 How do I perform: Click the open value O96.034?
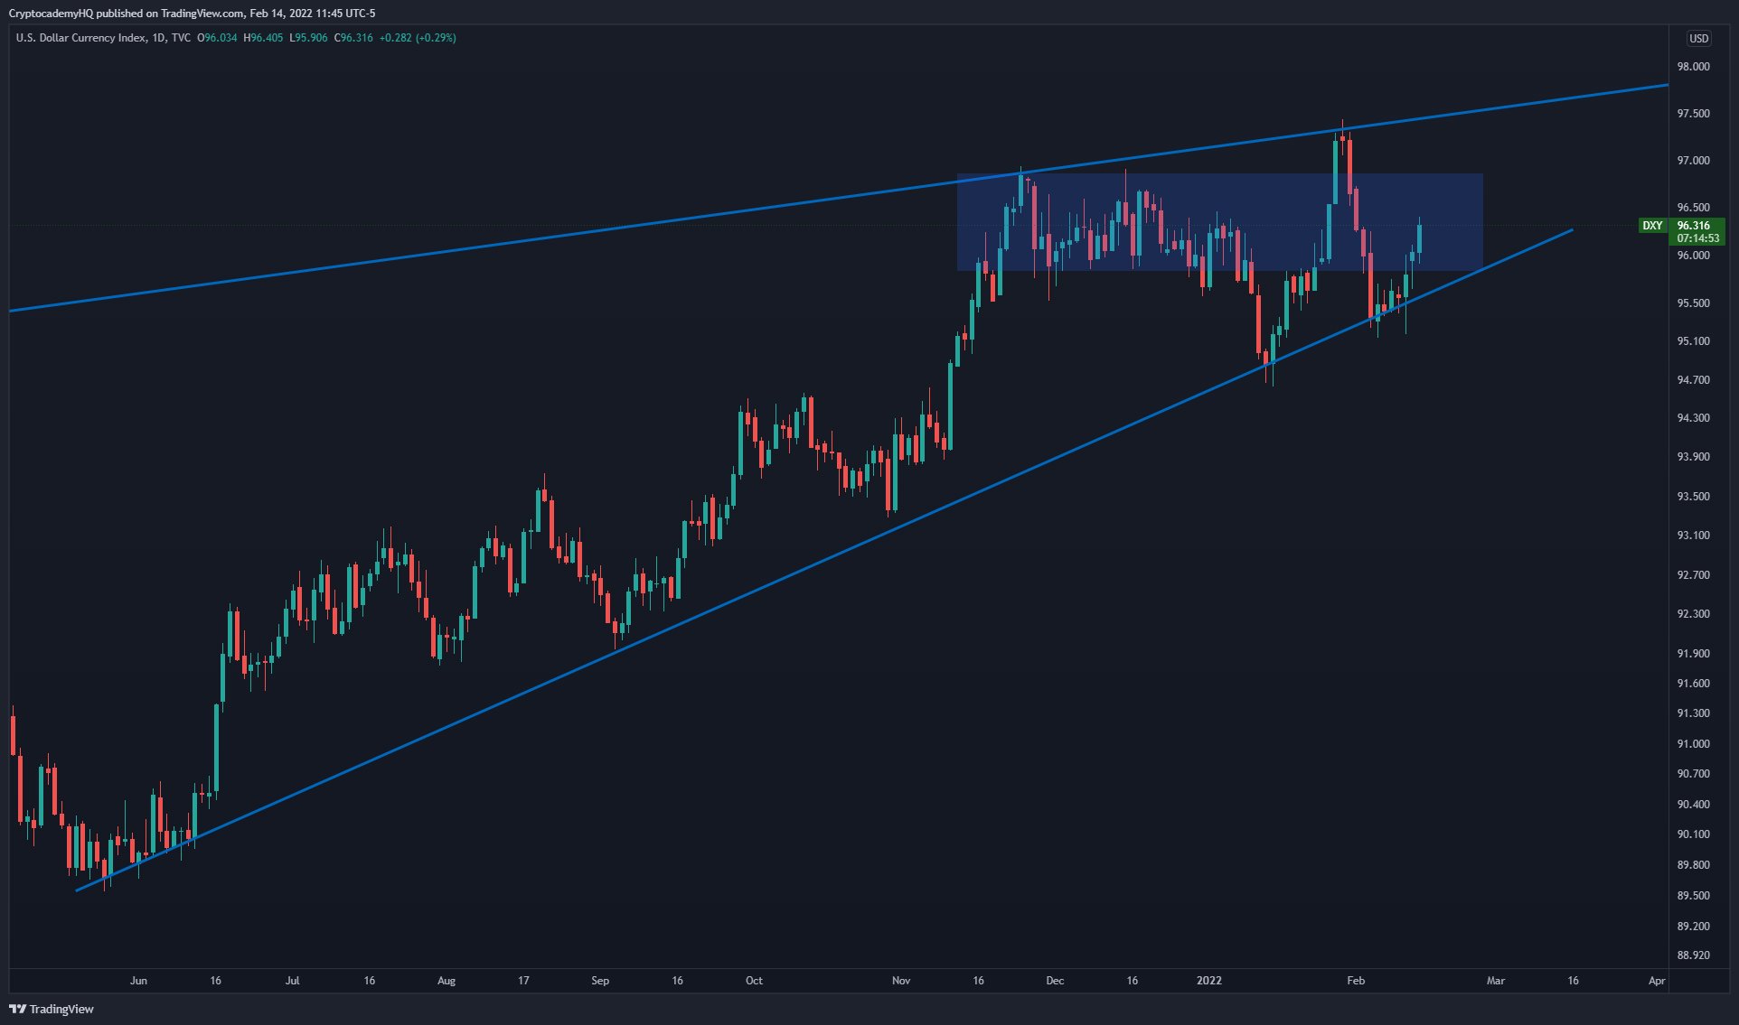click(x=217, y=38)
